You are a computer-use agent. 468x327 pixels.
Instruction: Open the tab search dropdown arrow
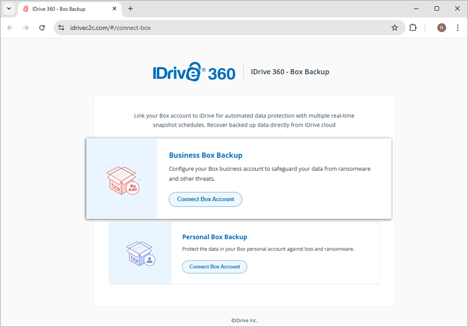tap(9, 9)
